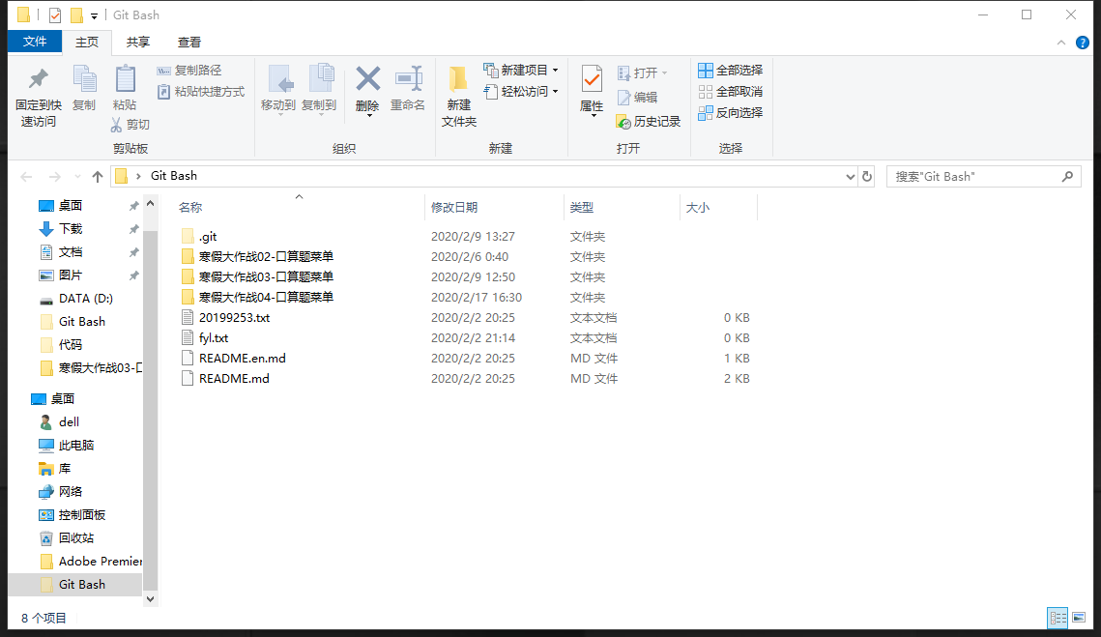Click Copy path (复制路径)
The width and height of the screenshot is (1101, 637).
189,71
